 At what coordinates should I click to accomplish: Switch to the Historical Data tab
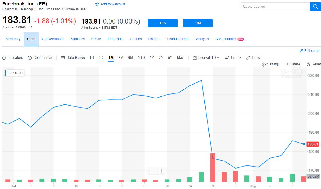point(178,39)
